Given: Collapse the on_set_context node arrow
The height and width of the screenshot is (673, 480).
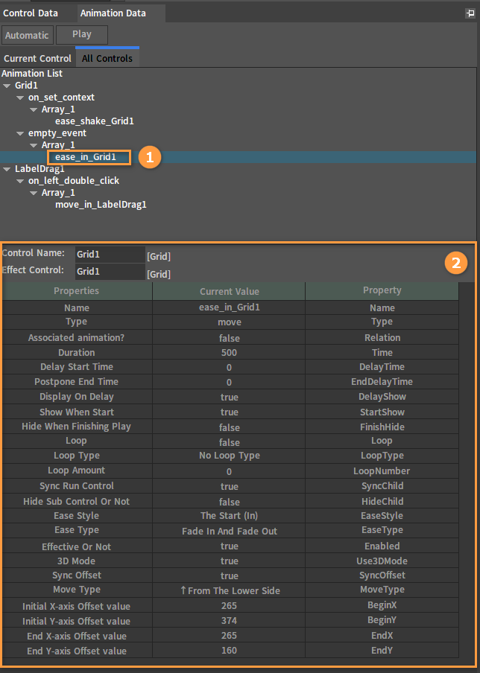Looking at the screenshot, I should tap(21, 98).
